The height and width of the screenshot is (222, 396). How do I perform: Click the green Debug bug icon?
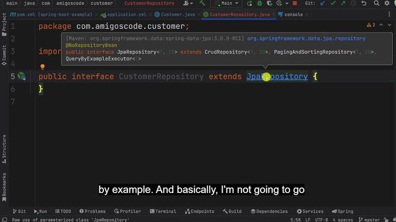259,3
